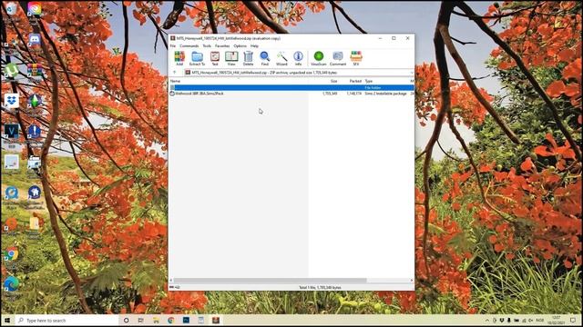
Task: Click the Sims 2 installable package type cell
Action: point(385,94)
